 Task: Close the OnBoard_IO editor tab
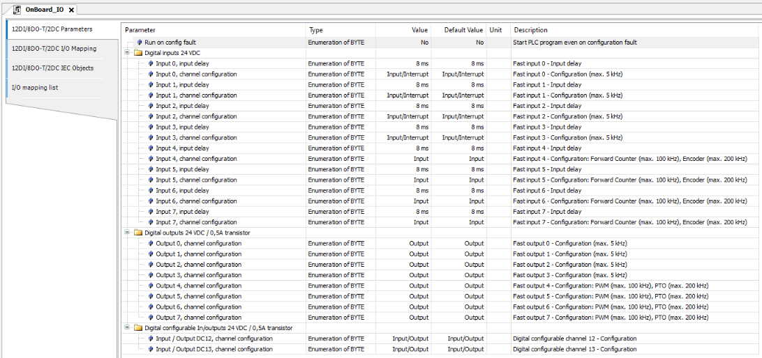click(71, 10)
